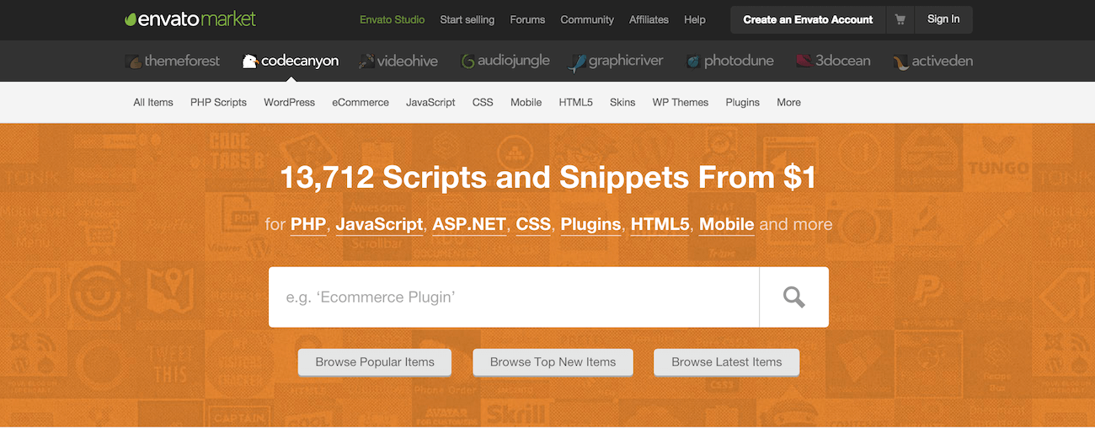Follow the ASP.NET link in the headline
Image resolution: width=1095 pixels, height=428 pixels.
pyautogui.click(x=469, y=224)
